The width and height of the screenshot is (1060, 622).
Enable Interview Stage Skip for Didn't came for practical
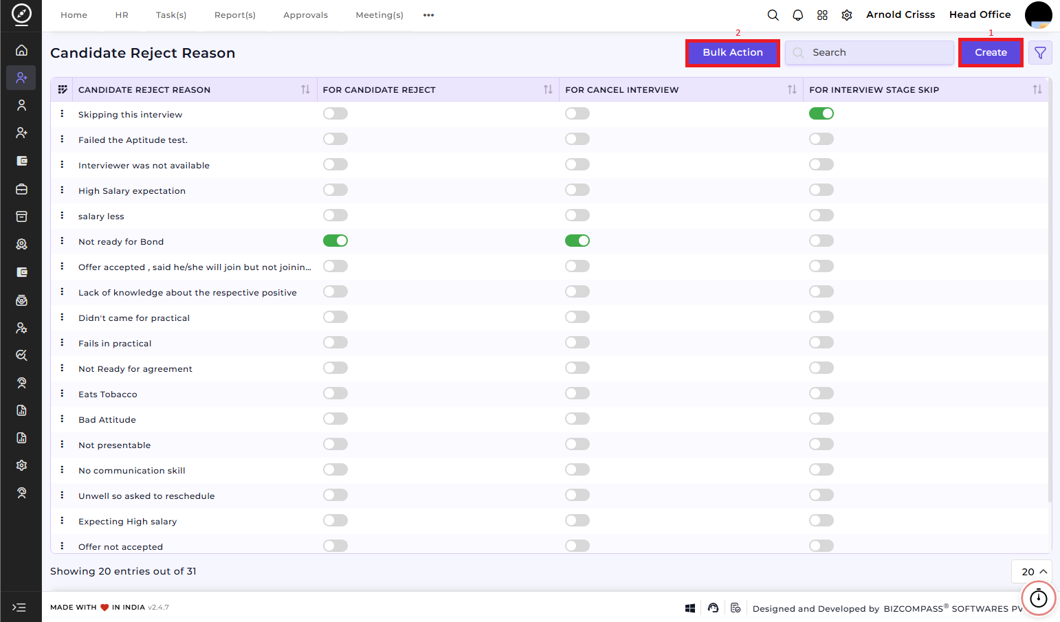[821, 317]
